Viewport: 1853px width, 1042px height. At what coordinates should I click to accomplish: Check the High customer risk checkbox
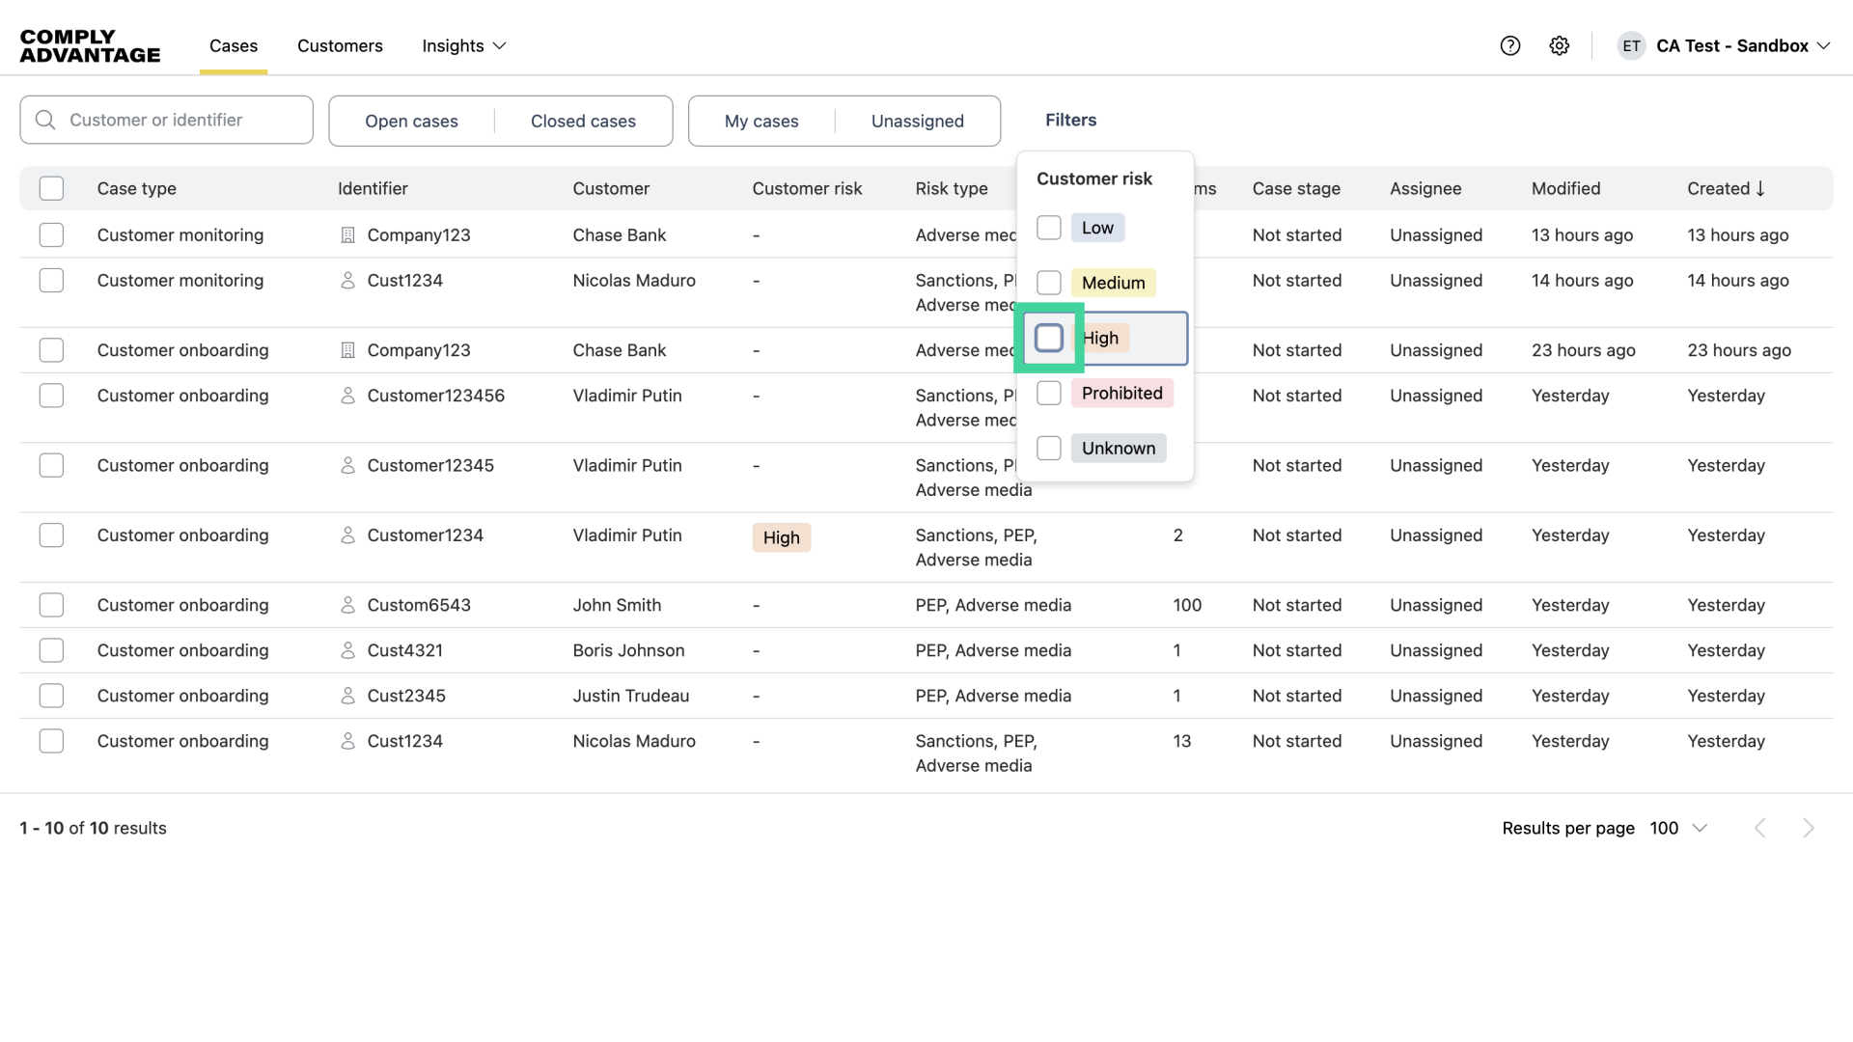coord(1049,338)
